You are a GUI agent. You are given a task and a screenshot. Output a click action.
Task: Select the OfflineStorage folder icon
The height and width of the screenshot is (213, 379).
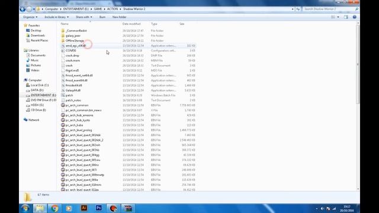tap(63, 41)
